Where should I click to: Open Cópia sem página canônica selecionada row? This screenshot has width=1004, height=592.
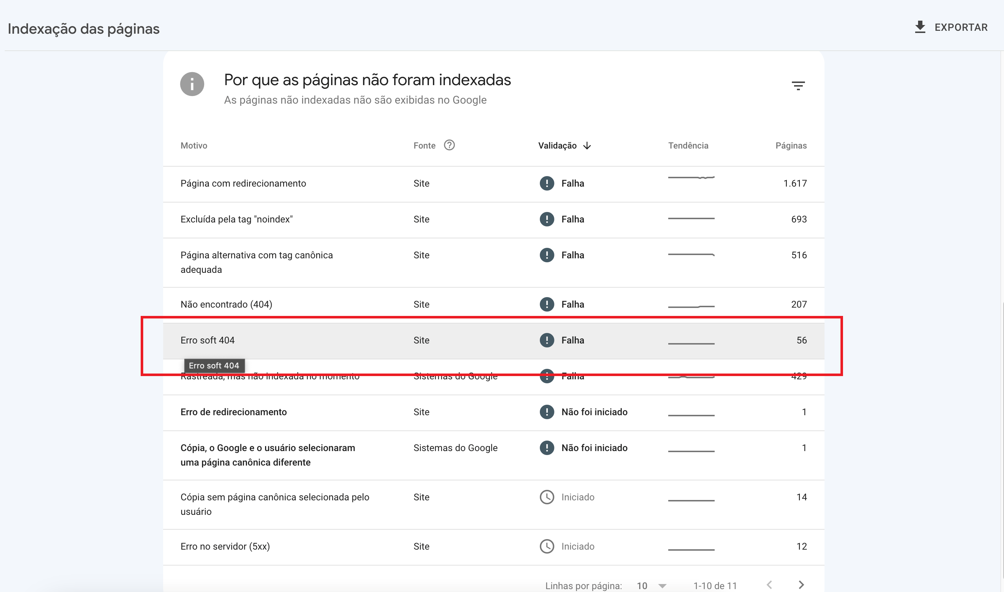pyautogui.click(x=493, y=505)
